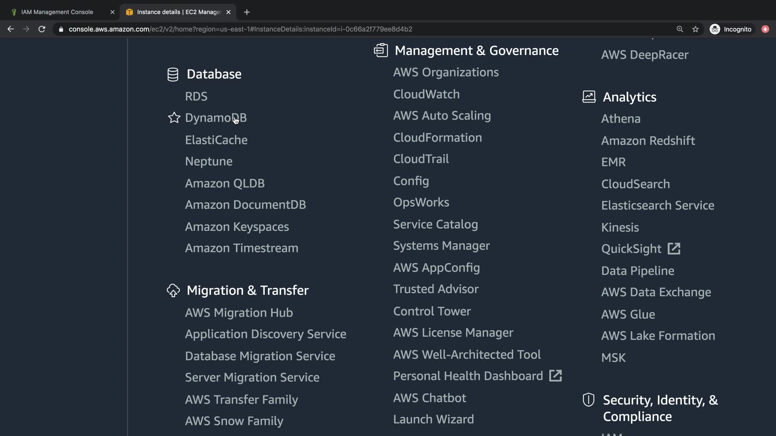Click the Security shield icon
This screenshot has width=776, height=436.
tap(588, 400)
